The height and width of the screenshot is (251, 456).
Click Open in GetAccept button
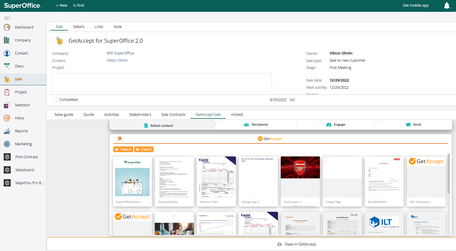coord(297,244)
